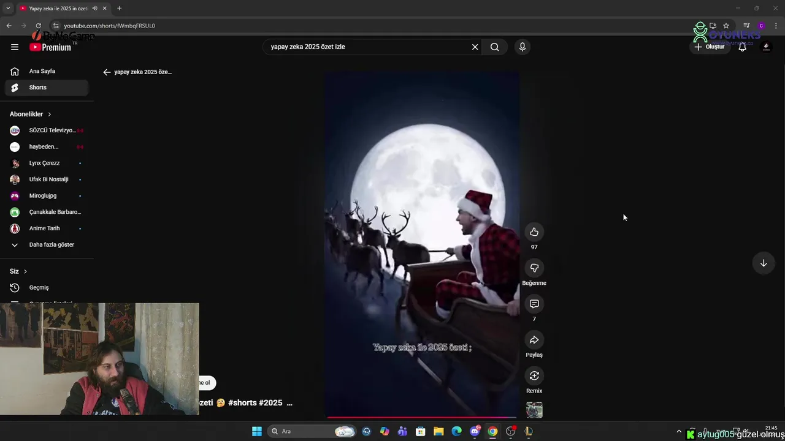Show hidden system tray icons
This screenshot has height=441, width=785.
[x=679, y=432]
